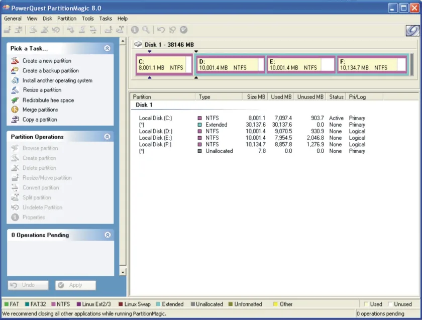
Task: Click the Pri/Log column header
Action: (x=364, y=96)
